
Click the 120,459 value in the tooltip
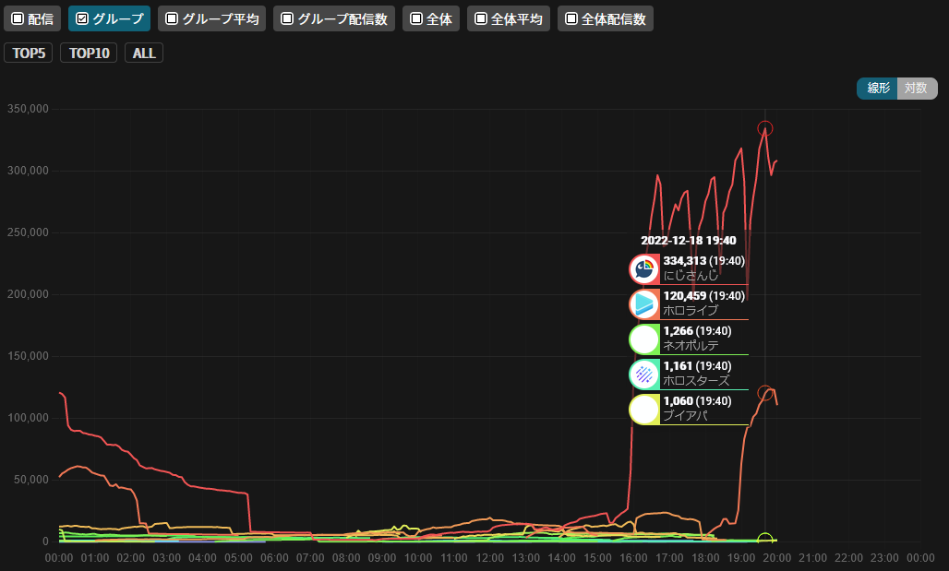click(x=684, y=296)
